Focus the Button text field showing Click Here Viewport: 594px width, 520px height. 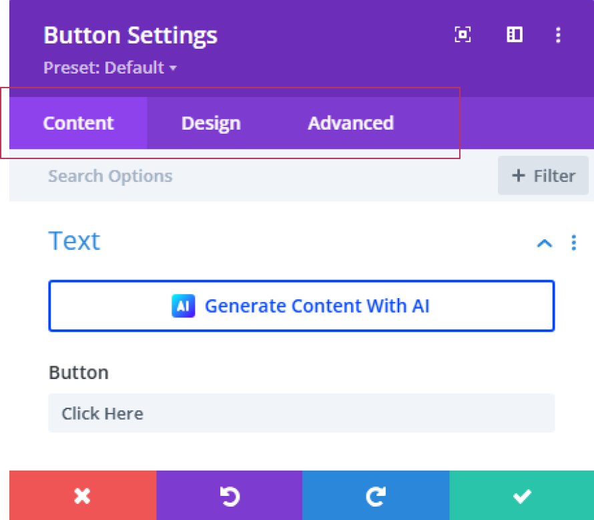[x=302, y=413]
